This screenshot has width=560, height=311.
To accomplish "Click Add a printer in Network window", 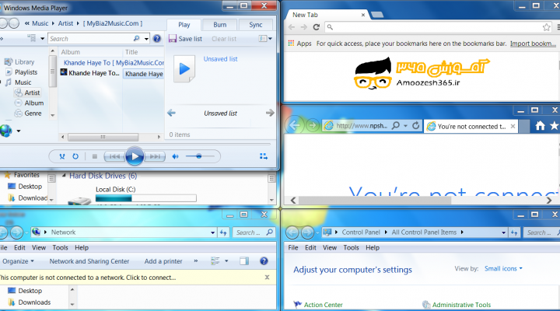I will pyautogui.click(x=163, y=261).
